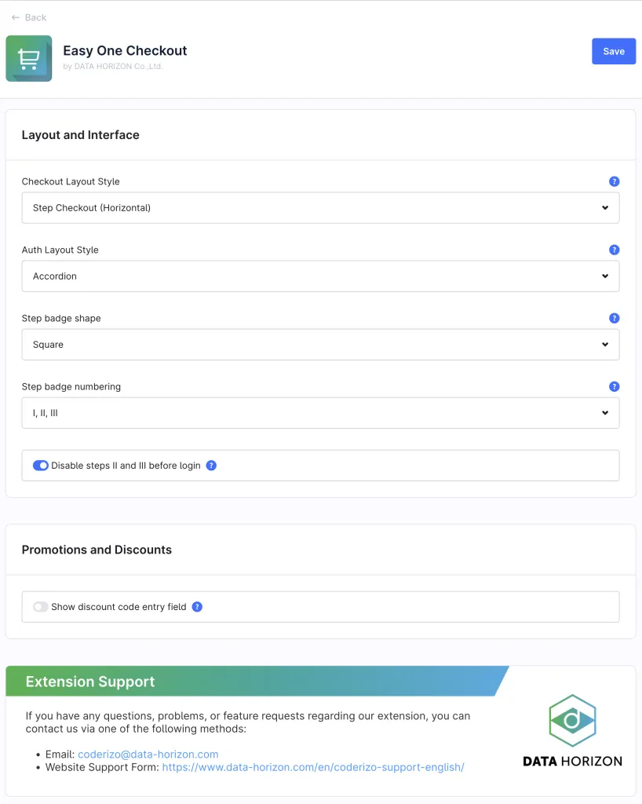Open the Auth Layout Style dropdown

click(x=320, y=276)
